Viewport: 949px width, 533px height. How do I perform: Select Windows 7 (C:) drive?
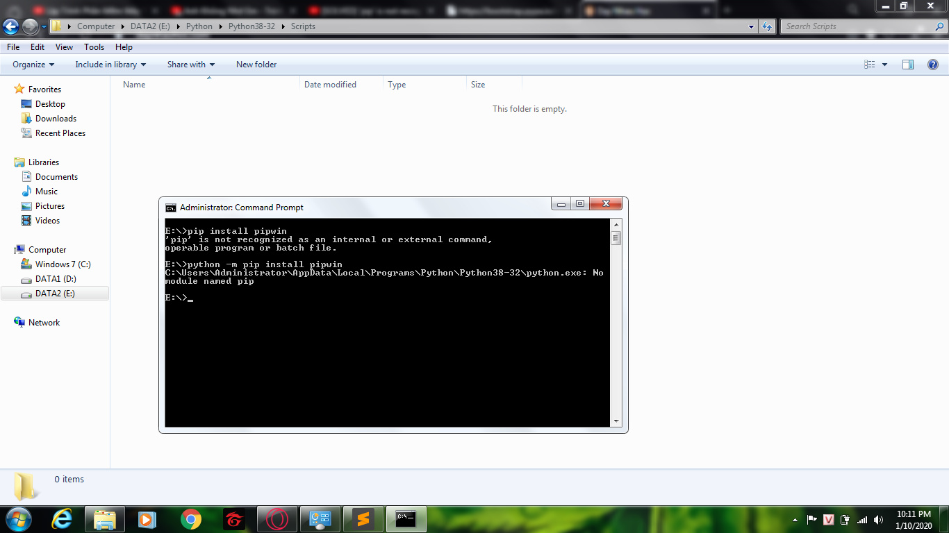63,264
